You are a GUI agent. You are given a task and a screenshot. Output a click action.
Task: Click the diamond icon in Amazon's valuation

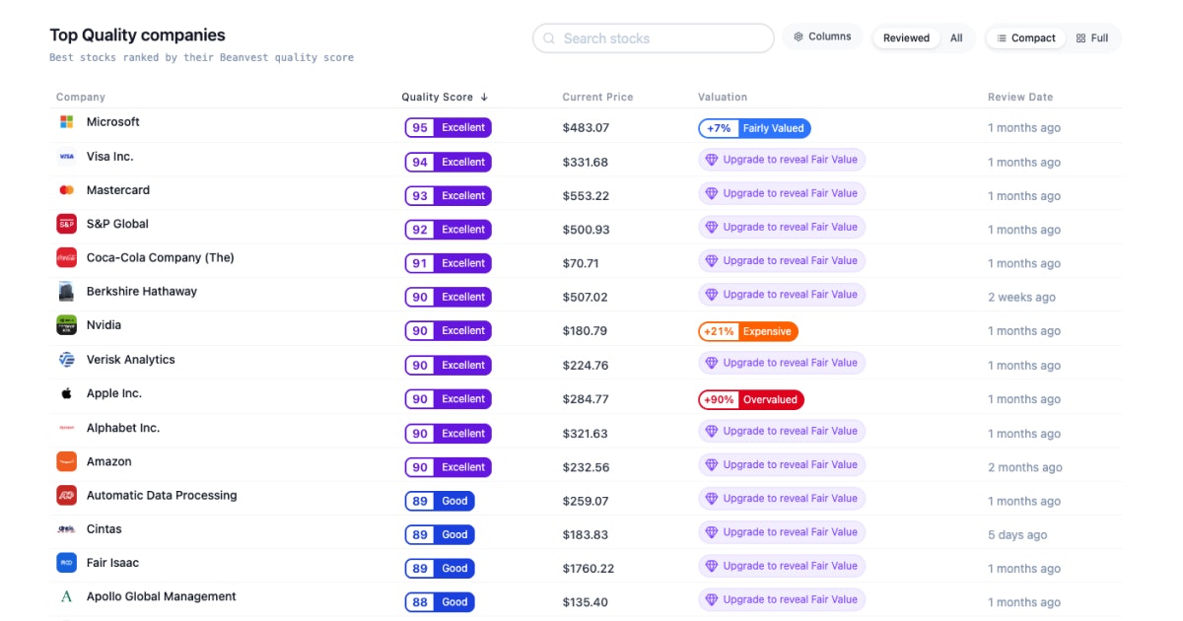click(x=711, y=464)
